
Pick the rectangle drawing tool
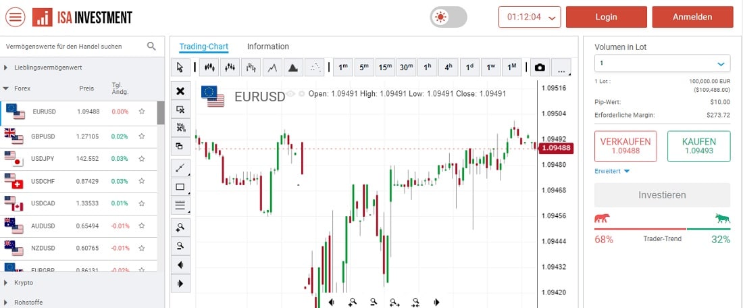(x=180, y=187)
